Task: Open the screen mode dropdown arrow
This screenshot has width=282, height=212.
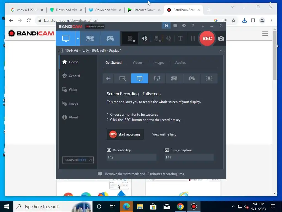Action: point(78,38)
